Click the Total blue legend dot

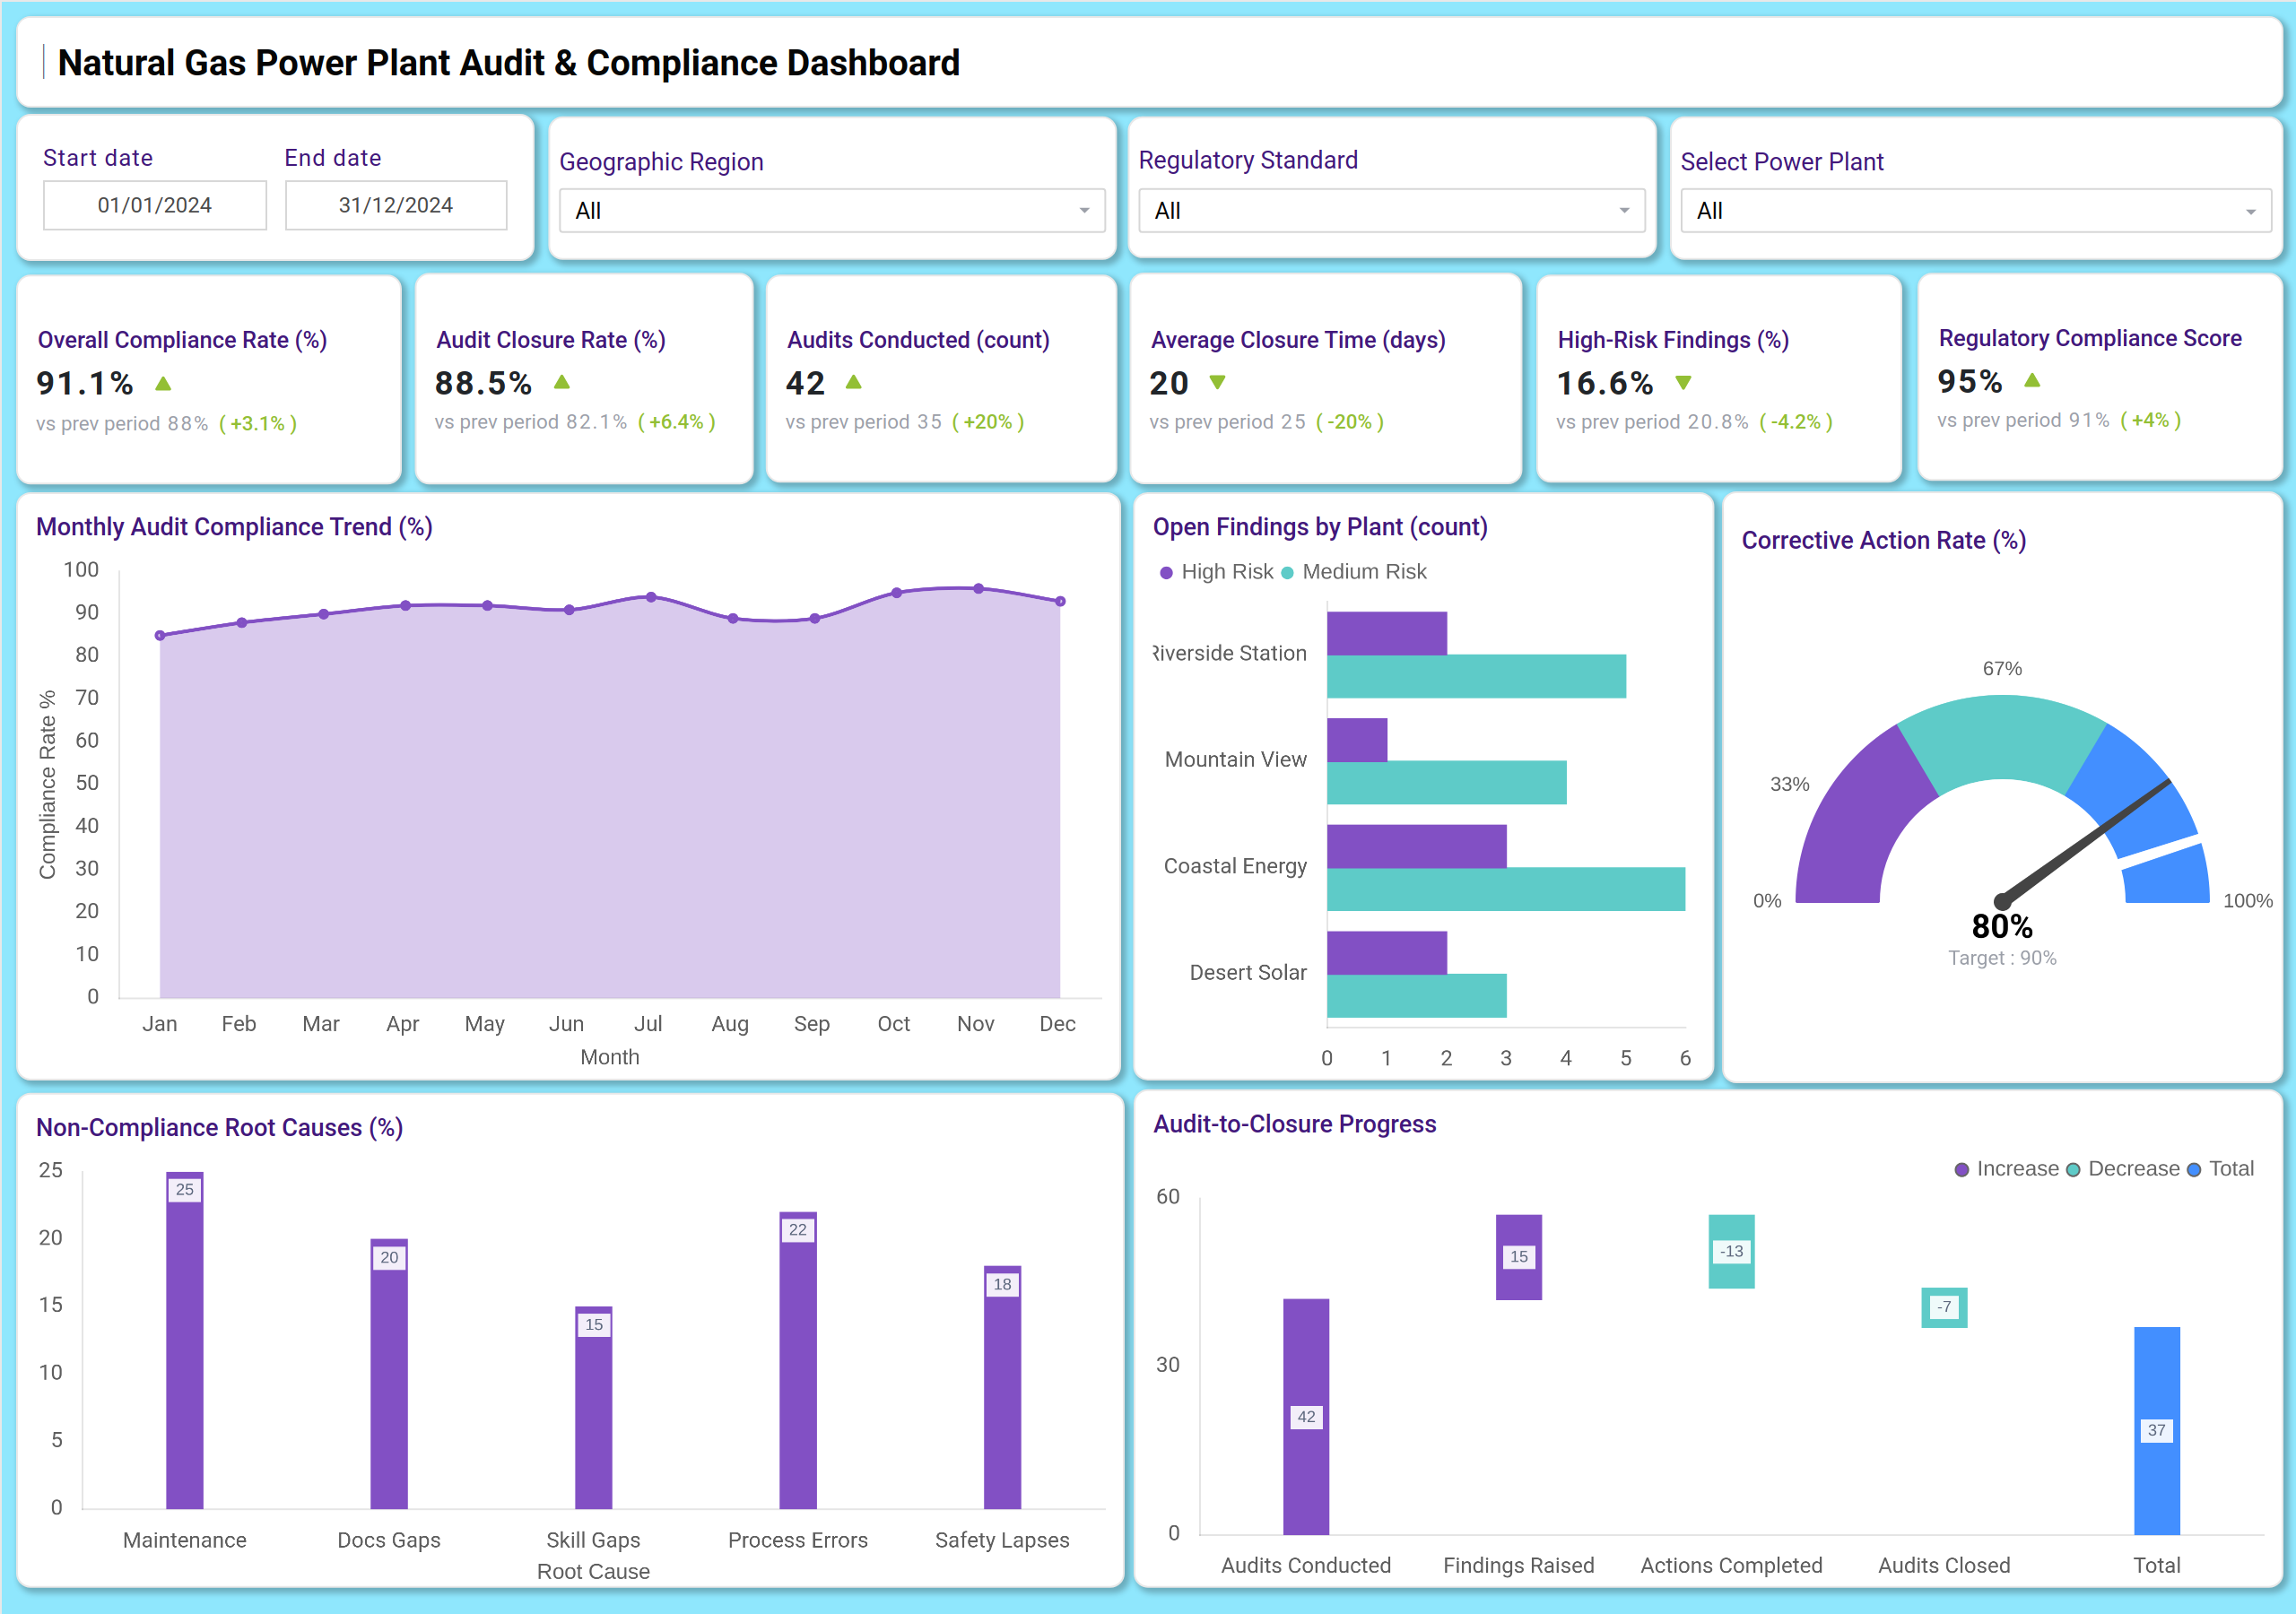click(2194, 1170)
